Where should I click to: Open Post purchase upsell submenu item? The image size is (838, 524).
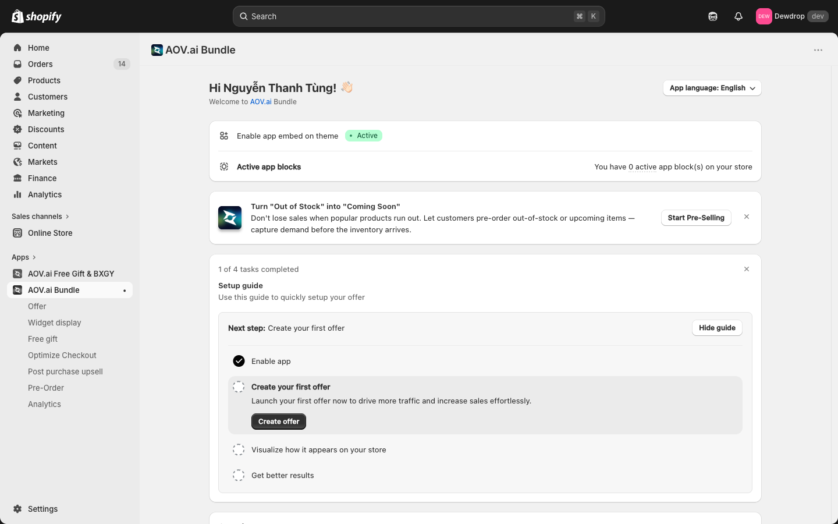(65, 371)
